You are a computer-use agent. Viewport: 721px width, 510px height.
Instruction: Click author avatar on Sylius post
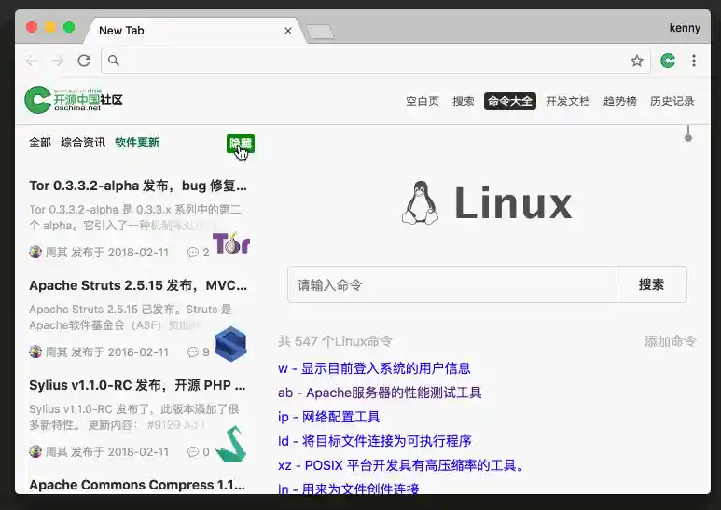pos(35,451)
